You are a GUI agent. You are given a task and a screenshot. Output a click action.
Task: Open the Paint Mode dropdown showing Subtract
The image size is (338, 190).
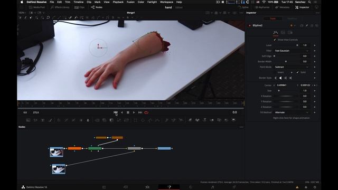[x=292, y=67]
